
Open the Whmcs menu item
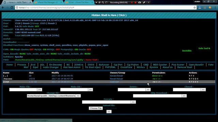click(x=141, y=67)
